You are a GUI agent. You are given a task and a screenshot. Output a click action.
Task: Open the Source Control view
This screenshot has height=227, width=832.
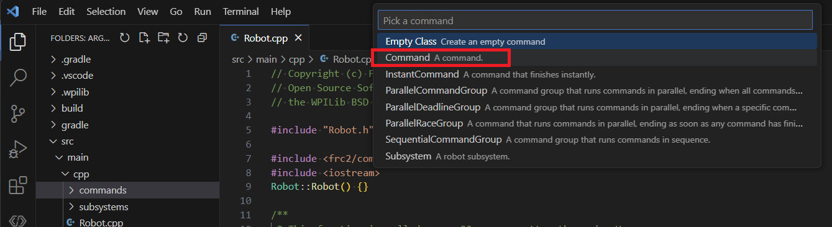pyautogui.click(x=18, y=114)
